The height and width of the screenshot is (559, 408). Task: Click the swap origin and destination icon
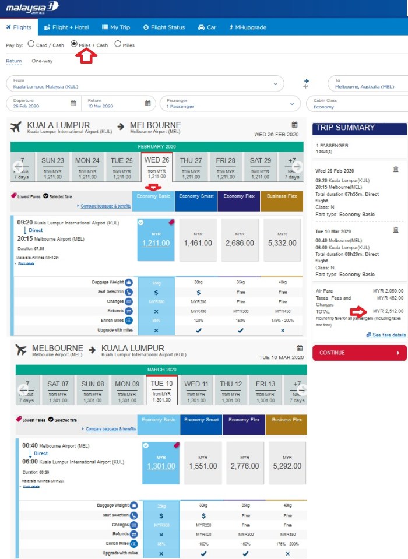(x=306, y=83)
